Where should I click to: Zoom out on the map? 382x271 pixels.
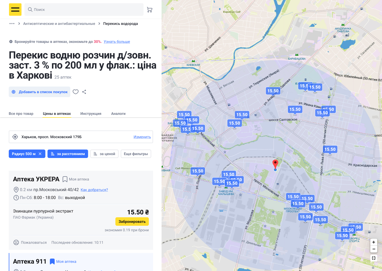click(x=374, y=249)
